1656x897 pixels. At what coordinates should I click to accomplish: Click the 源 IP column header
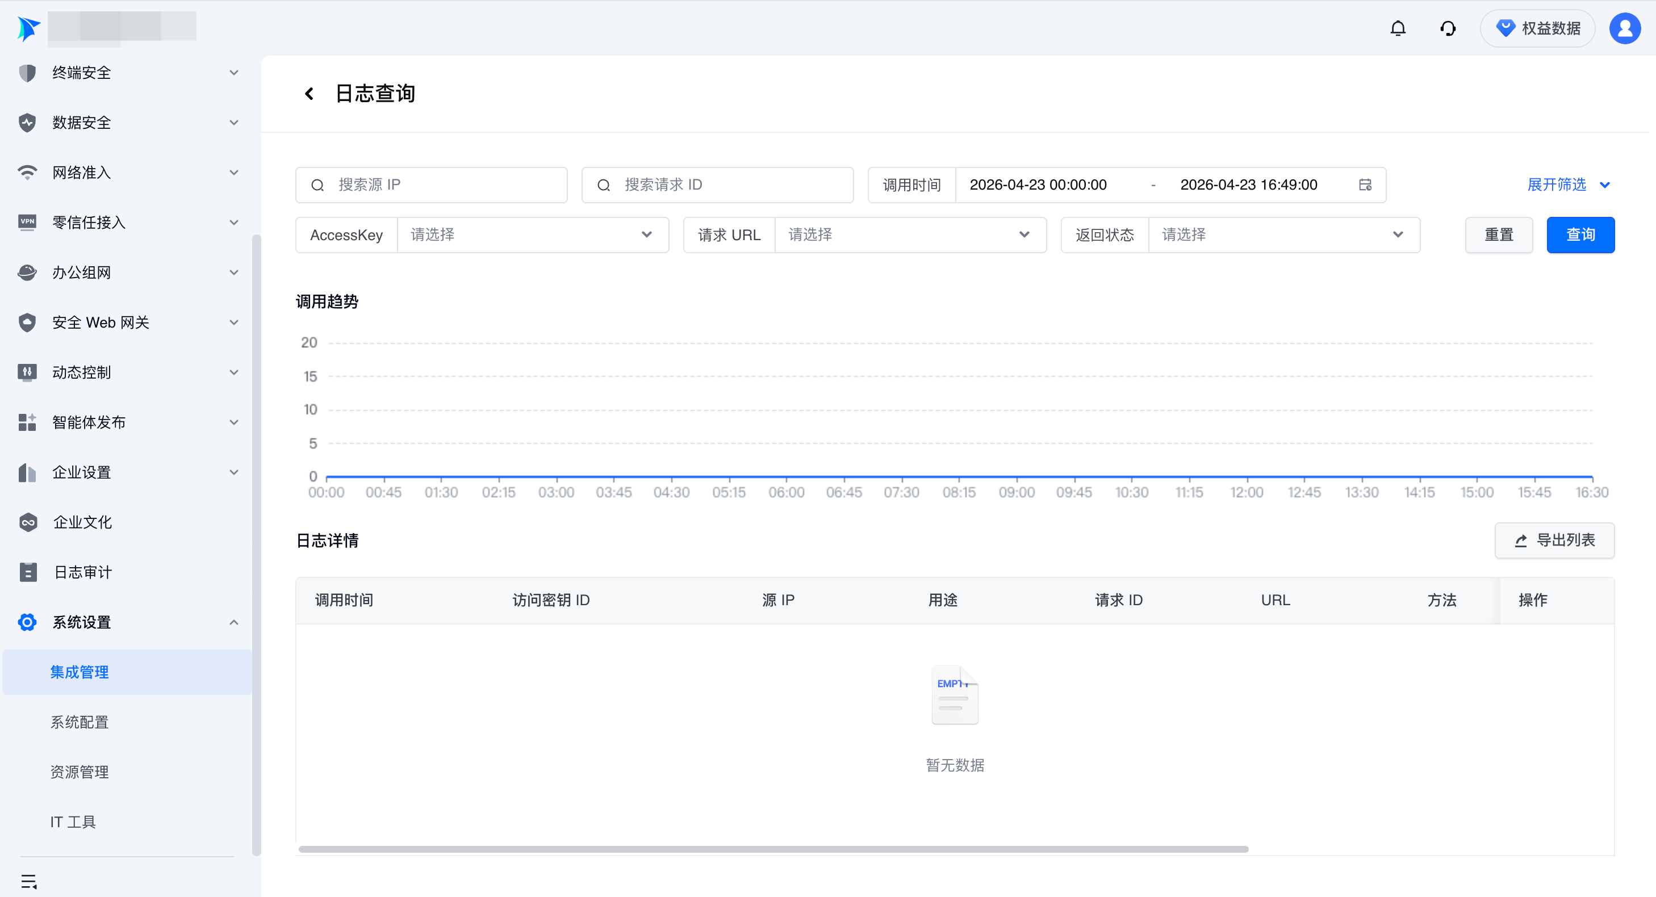(x=778, y=600)
